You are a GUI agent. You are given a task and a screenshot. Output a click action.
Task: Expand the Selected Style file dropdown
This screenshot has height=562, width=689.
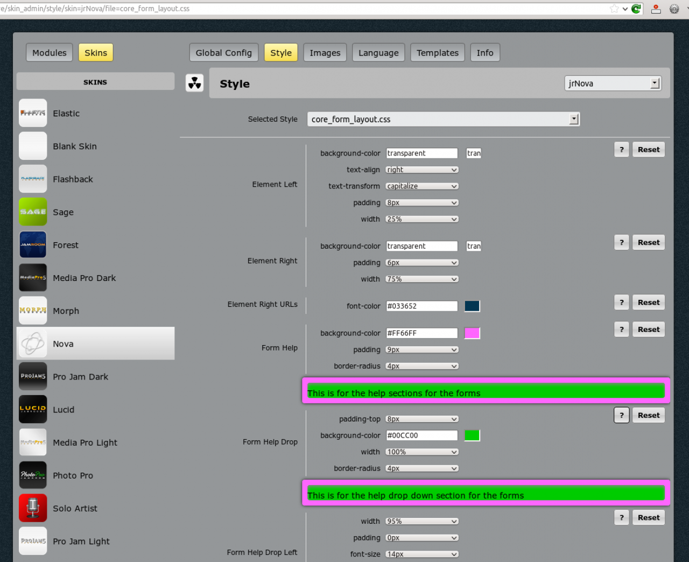point(443,120)
